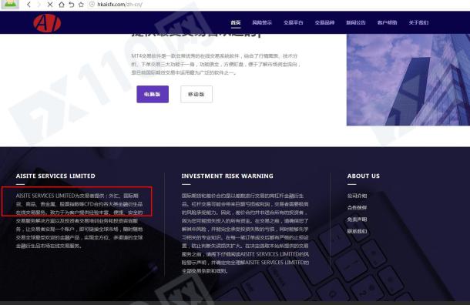This screenshot has width=470, height=305.
Task: Click the site security shield icon
Action: pos(92,5)
